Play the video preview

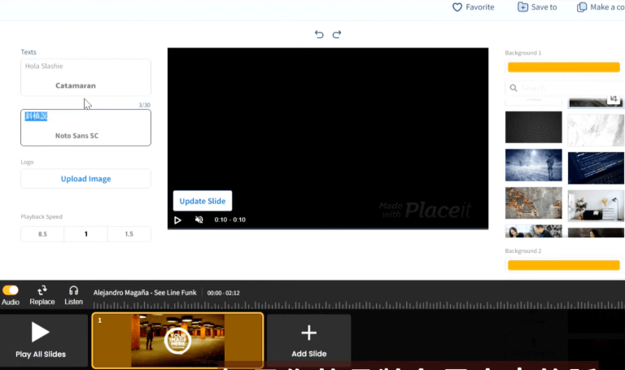tap(177, 220)
